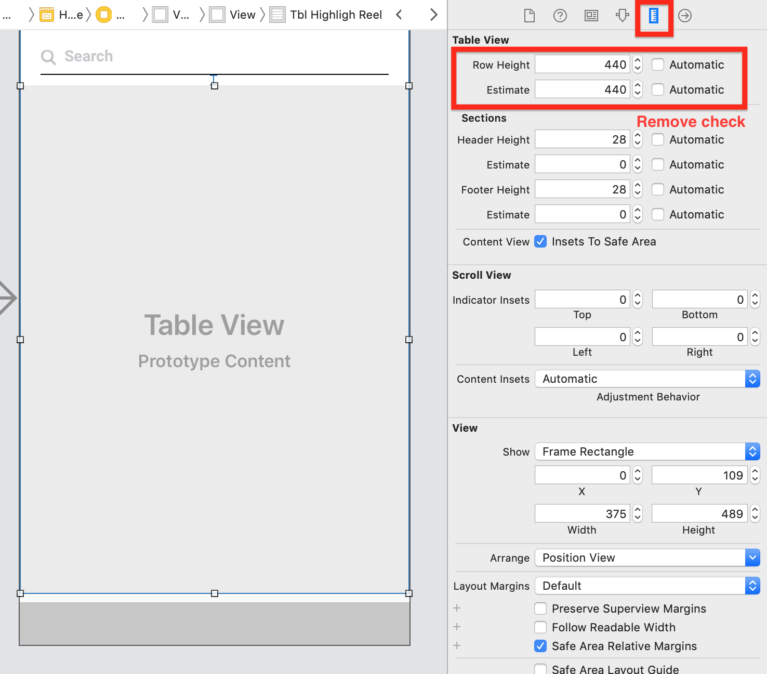
Task: Open Arrange Position View dropdown
Action: tap(647, 558)
